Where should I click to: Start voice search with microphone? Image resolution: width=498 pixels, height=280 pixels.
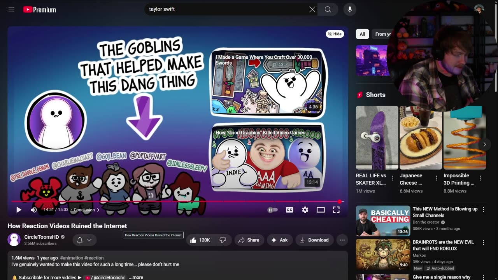point(350,9)
